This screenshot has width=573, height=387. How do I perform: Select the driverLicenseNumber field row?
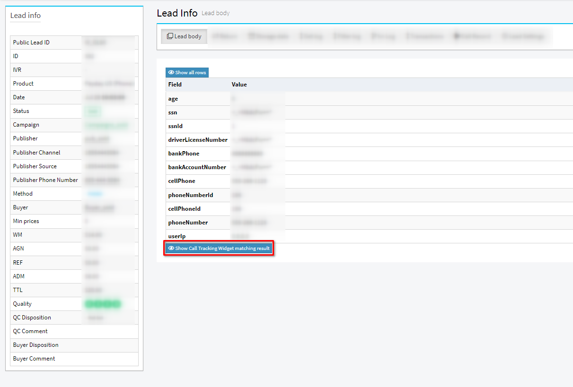pyautogui.click(x=198, y=140)
